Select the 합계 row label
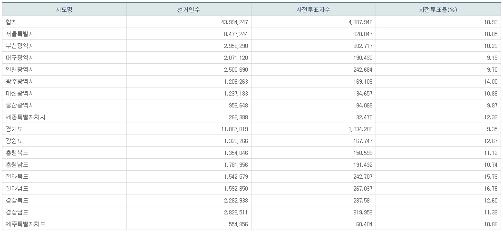The width and height of the screenshot is (503, 232). click(11, 22)
